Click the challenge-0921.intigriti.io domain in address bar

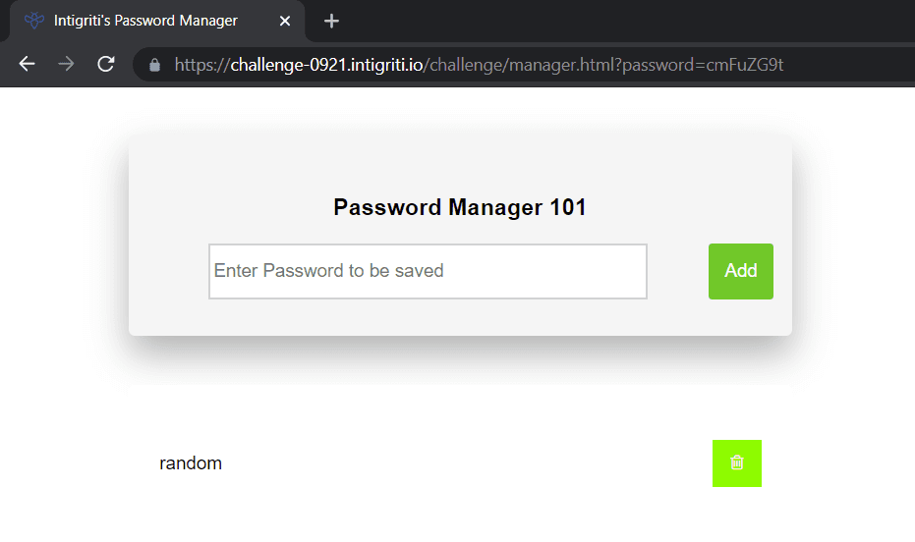pos(326,65)
